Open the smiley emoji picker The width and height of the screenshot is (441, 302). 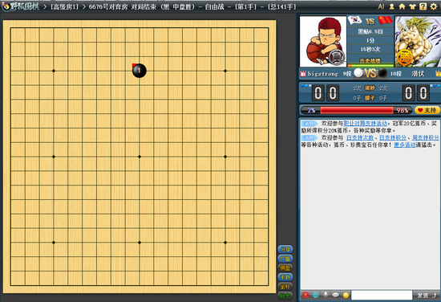coord(346,295)
